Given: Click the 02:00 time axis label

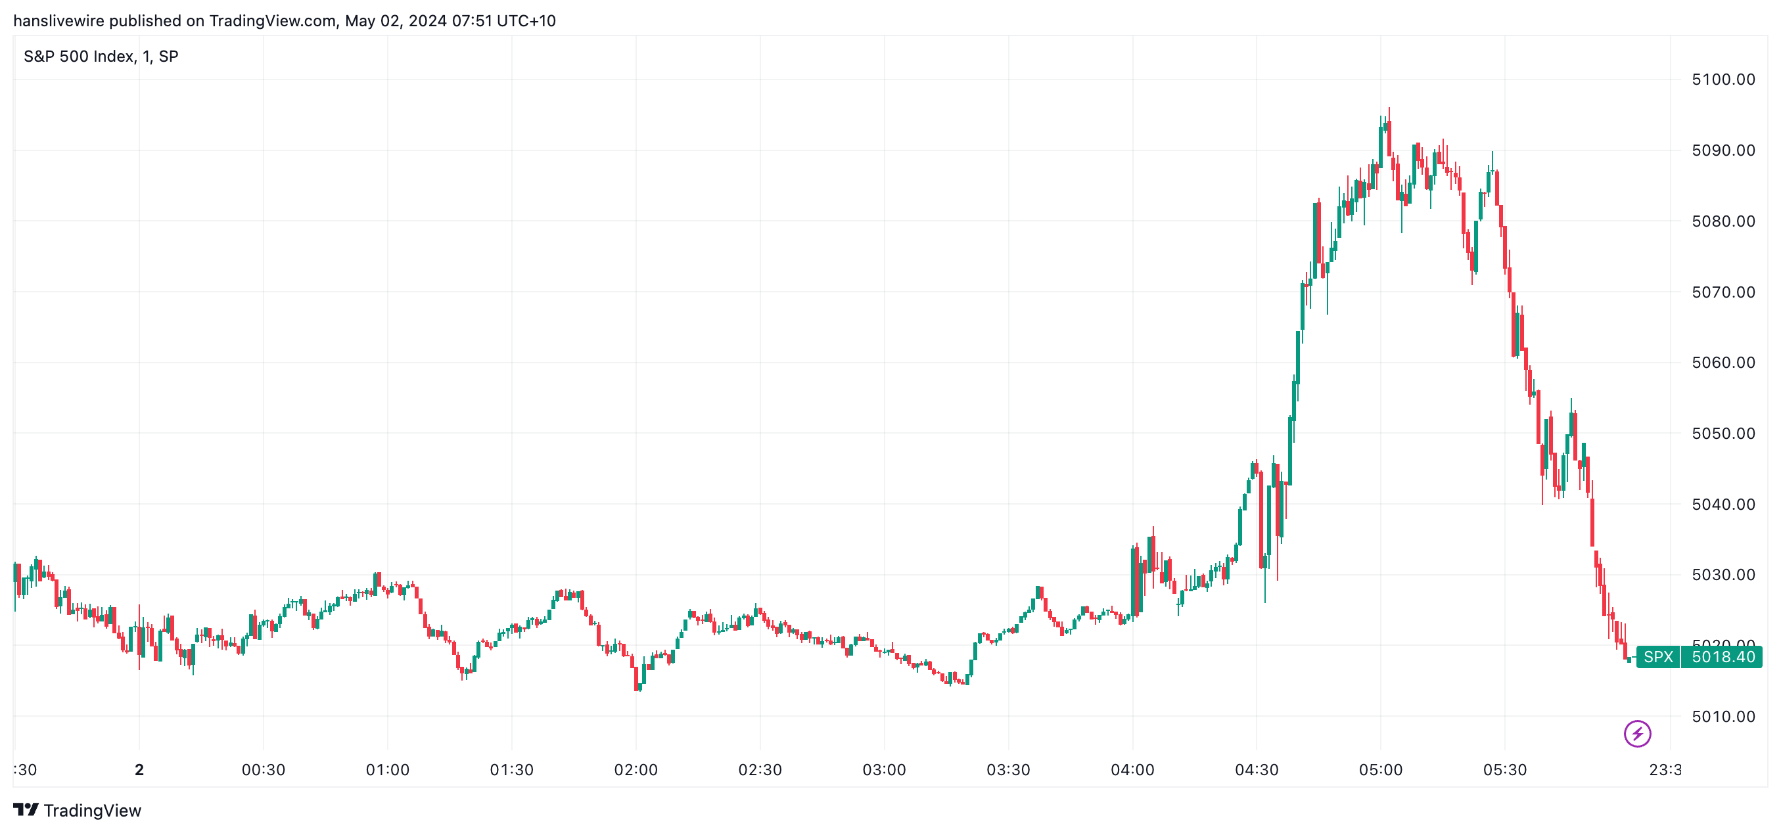Looking at the screenshot, I should click(x=636, y=769).
